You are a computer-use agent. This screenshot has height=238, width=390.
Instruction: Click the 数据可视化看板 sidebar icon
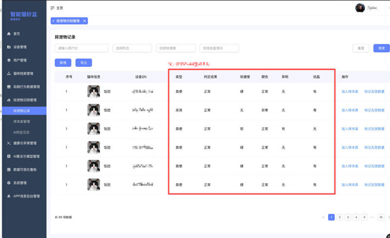(9, 170)
